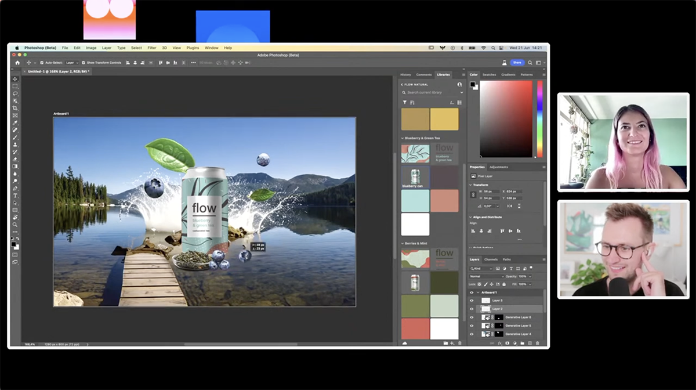The image size is (696, 390).
Task: Toggle Auto-Select checkbox
Action: (42, 63)
